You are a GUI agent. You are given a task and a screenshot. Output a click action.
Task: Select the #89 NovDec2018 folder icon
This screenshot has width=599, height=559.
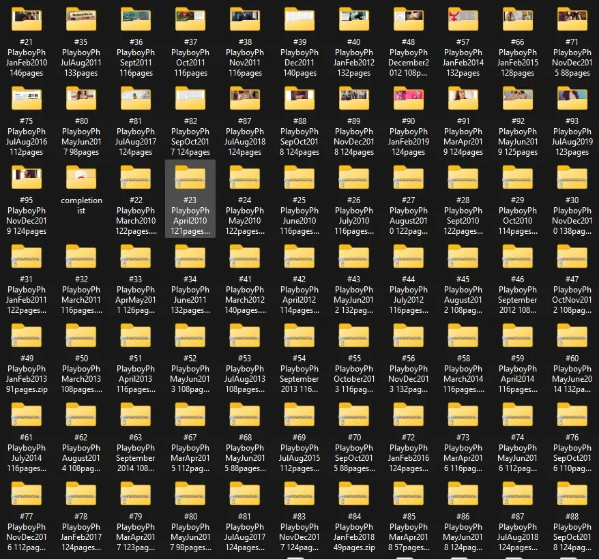tap(354, 99)
